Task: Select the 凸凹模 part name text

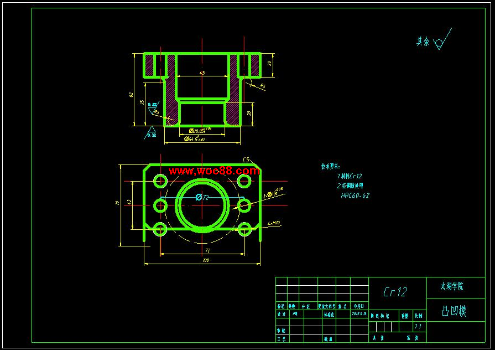Action: [454, 311]
